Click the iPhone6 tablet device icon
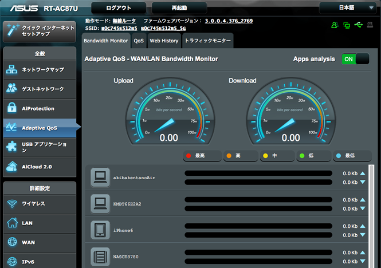Screen dimensions: 381x268 [x=100, y=230]
